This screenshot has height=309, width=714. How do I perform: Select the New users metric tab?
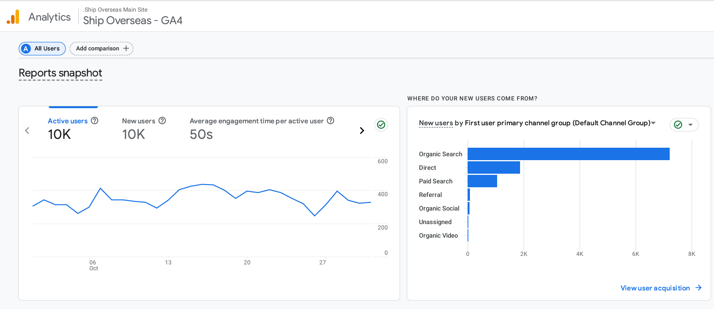click(144, 129)
